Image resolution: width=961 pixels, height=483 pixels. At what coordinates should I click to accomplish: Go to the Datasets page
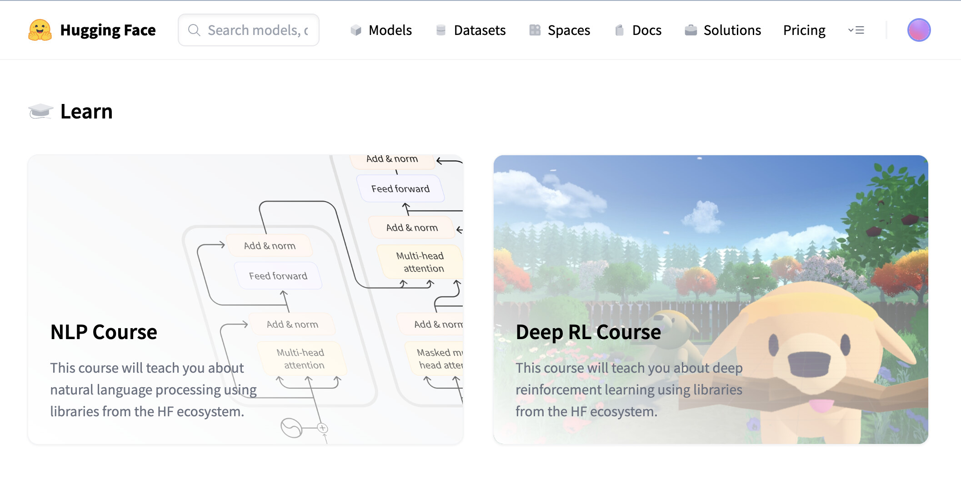(480, 30)
